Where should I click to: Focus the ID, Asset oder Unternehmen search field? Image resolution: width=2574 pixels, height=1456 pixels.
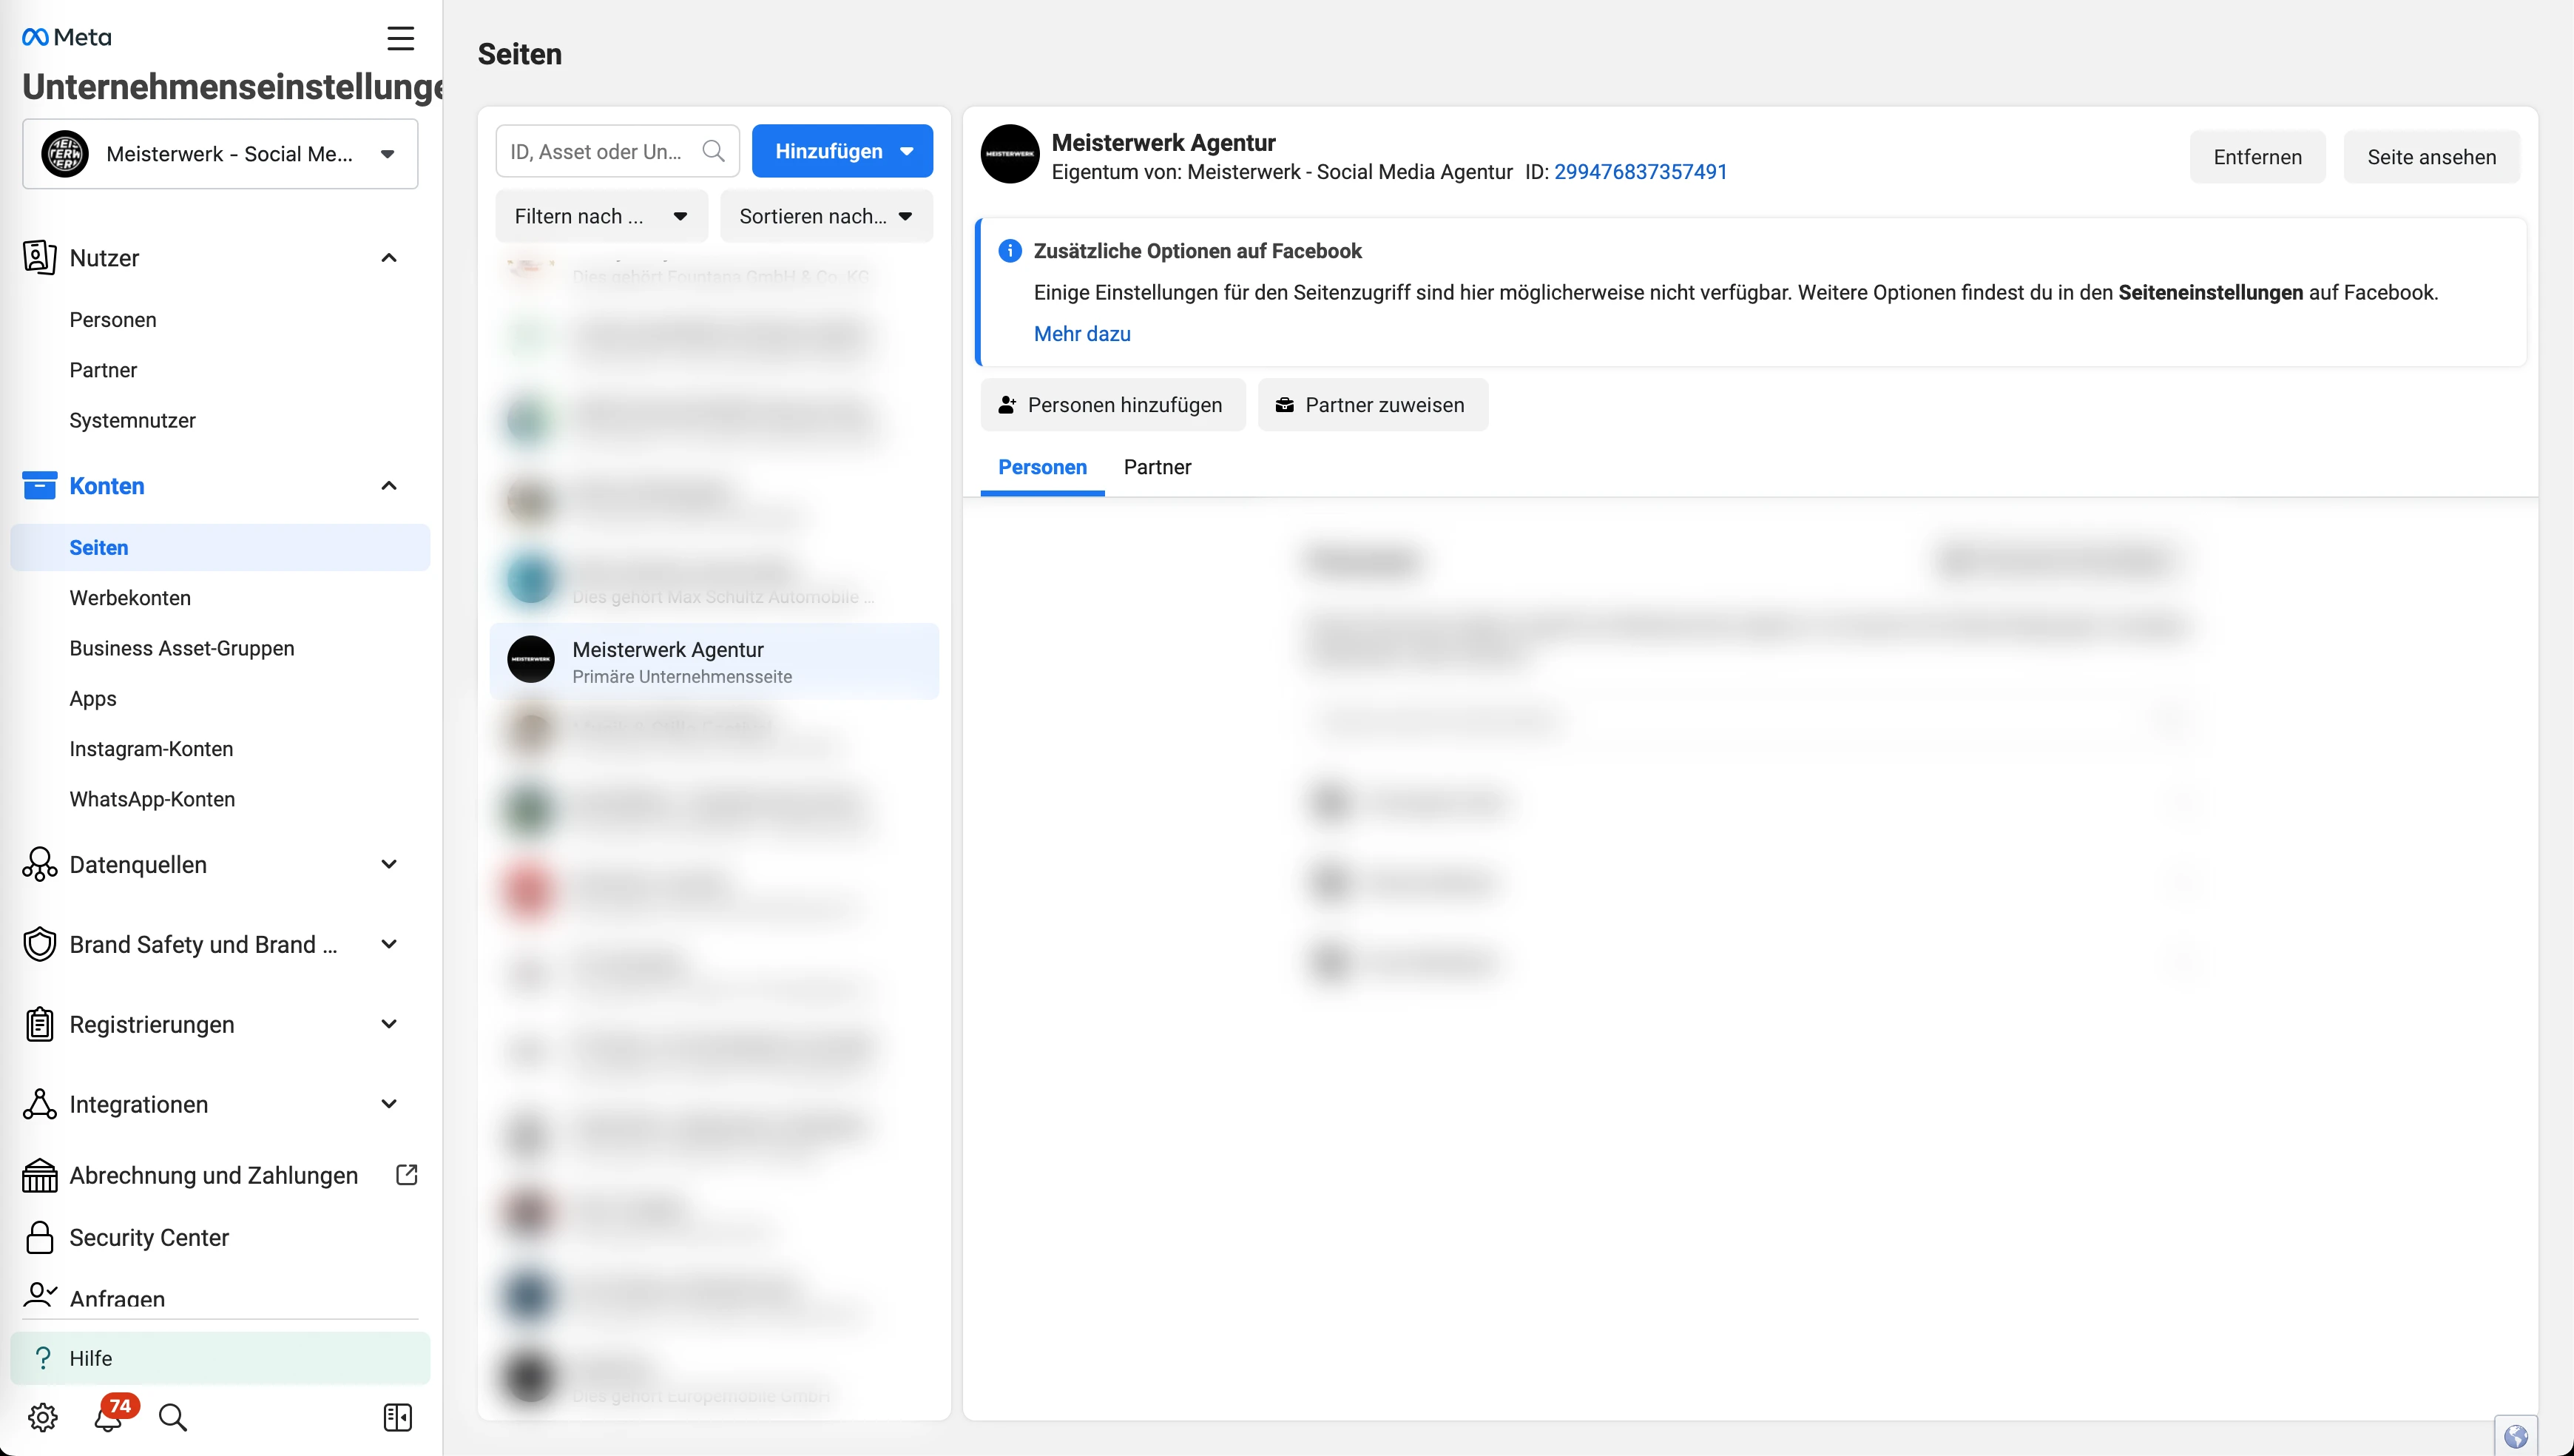pos(617,151)
